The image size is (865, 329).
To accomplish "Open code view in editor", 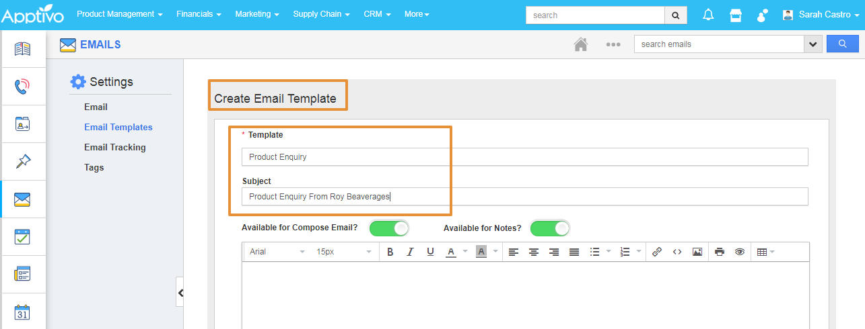I will click(677, 252).
